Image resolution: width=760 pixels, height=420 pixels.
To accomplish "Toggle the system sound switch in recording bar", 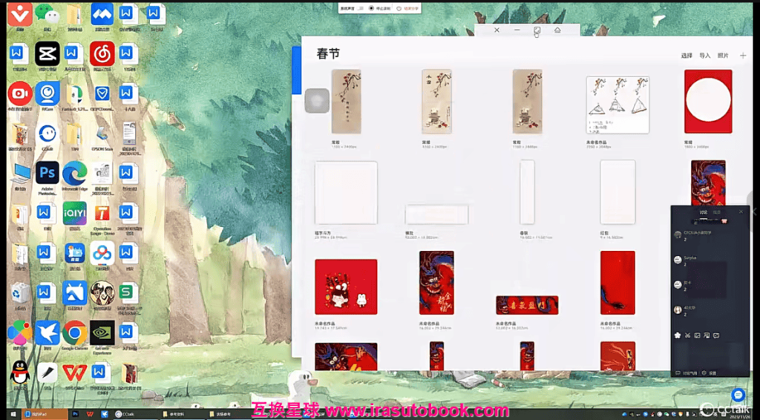I will click(361, 8).
